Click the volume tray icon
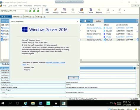Viewport: 140px width, 110px height. (115, 103)
